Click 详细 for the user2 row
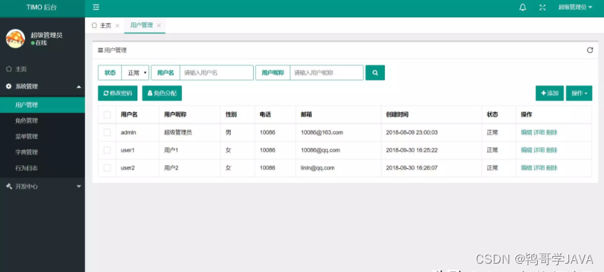The image size is (604, 272). pyautogui.click(x=539, y=167)
